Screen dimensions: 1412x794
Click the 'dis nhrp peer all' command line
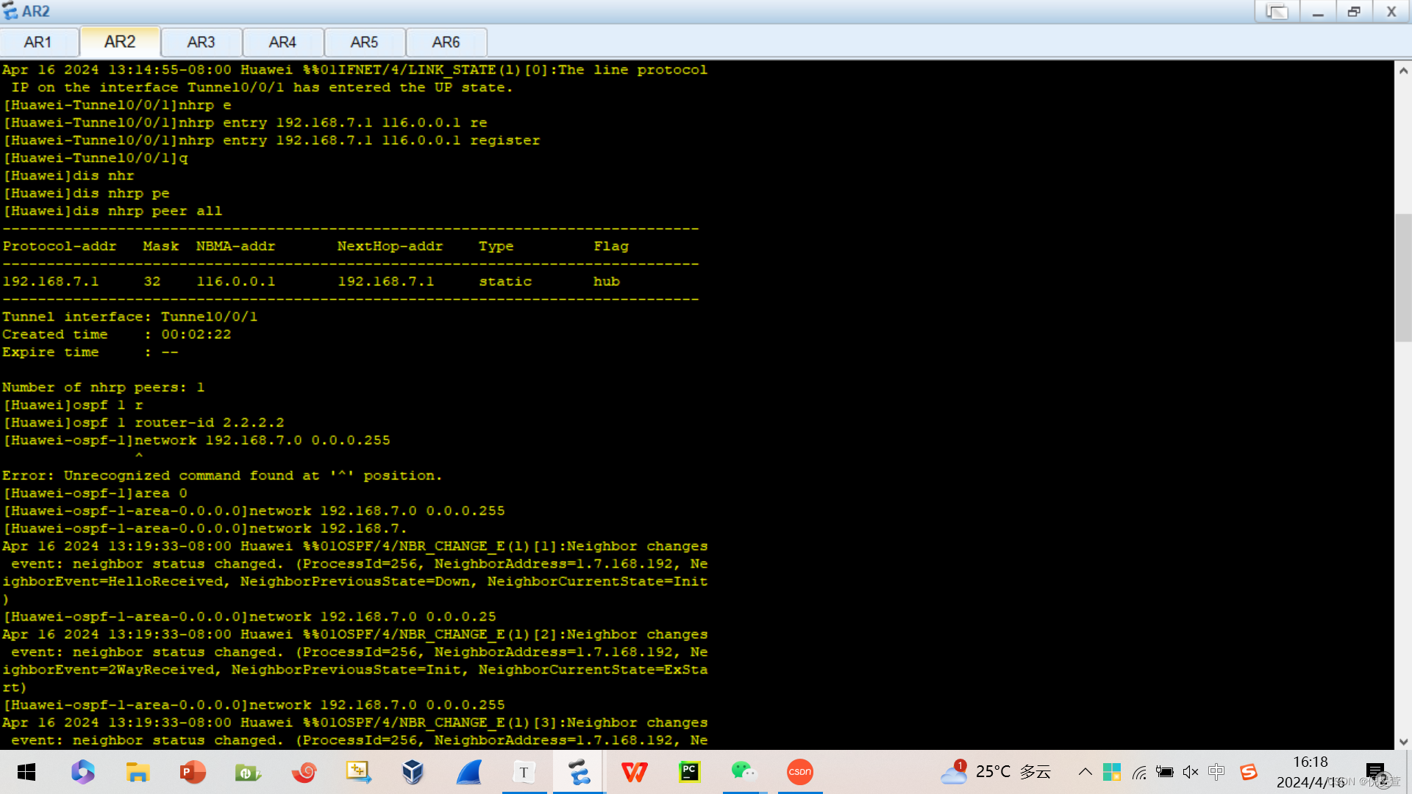pos(113,211)
